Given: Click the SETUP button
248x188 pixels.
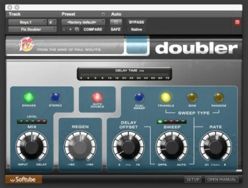Looking at the screenshot, I should pyautogui.click(x=193, y=180).
